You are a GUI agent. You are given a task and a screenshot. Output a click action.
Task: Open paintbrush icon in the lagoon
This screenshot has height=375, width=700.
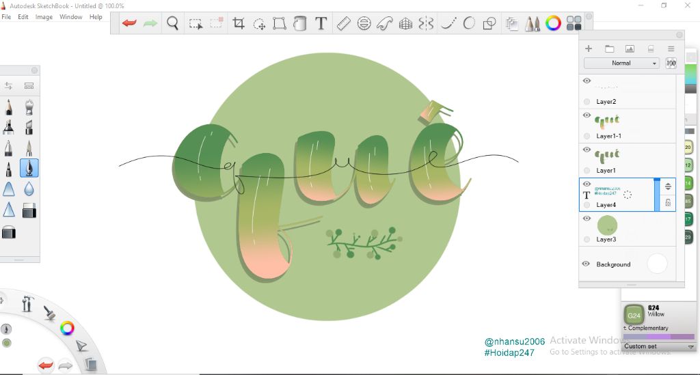point(49,313)
